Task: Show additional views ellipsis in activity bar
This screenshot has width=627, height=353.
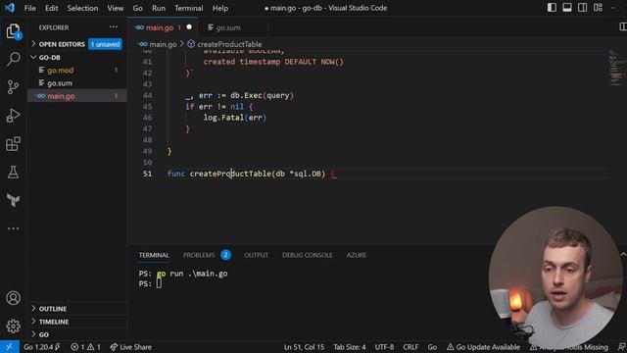Action: 13,228
